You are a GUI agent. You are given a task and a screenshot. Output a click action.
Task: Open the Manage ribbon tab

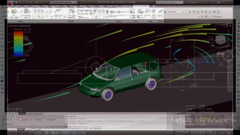(x=73, y=6)
